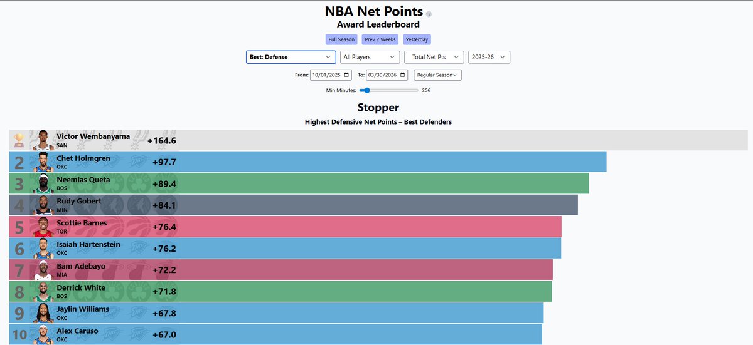Click Scottie Barnes' headshot photo
The height and width of the screenshot is (345, 753).
43,227
